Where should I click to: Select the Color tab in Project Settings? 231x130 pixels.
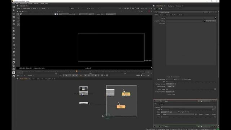tap(162, 15)
